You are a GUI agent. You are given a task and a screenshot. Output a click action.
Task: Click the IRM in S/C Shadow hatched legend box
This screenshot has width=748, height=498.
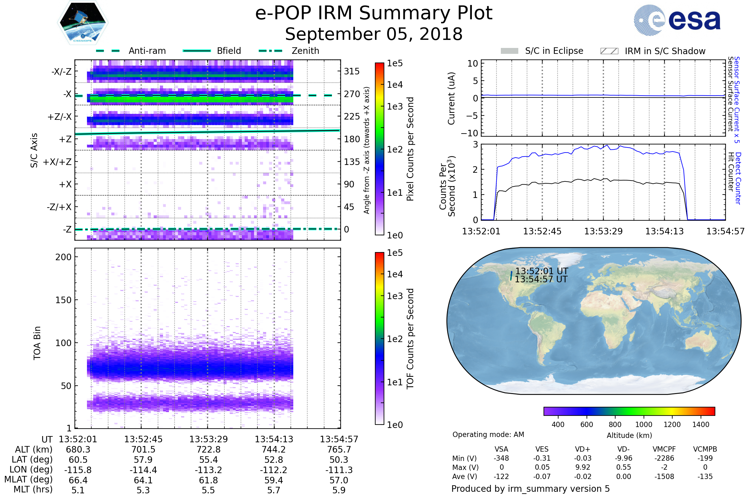(x=609, y=51)
